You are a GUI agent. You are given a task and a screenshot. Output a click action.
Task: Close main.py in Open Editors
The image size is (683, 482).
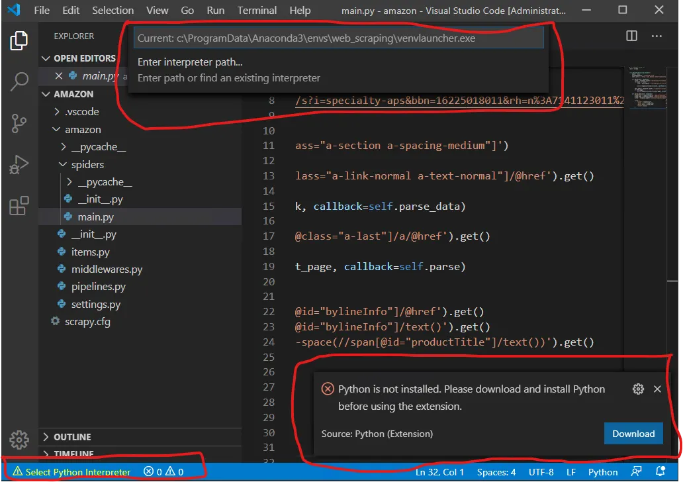click(x=59, y=76)
